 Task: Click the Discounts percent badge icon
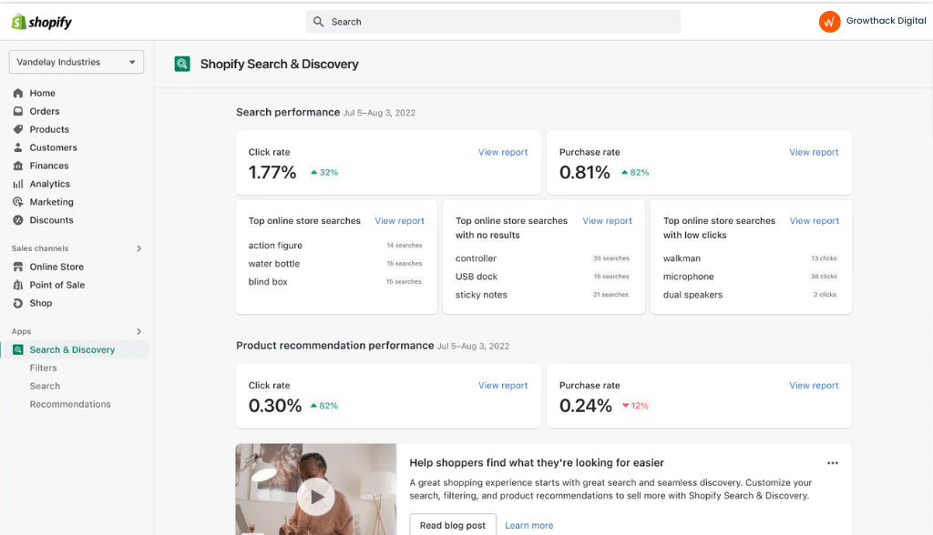pyautogui.click(x=18, y=220)
